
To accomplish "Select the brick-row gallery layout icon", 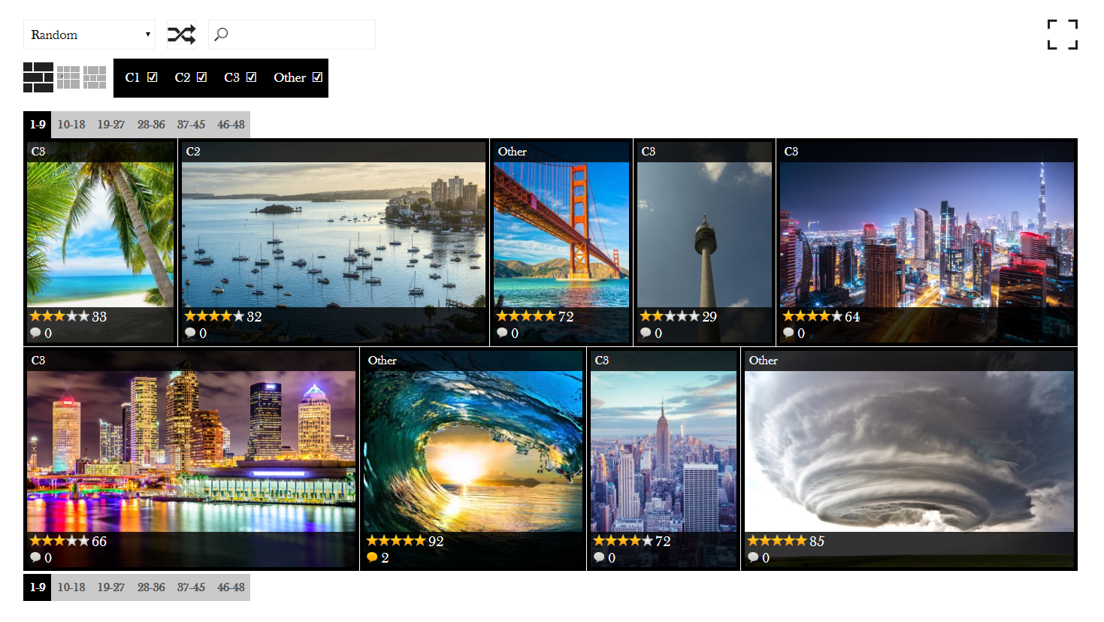I will click(38, 77).
